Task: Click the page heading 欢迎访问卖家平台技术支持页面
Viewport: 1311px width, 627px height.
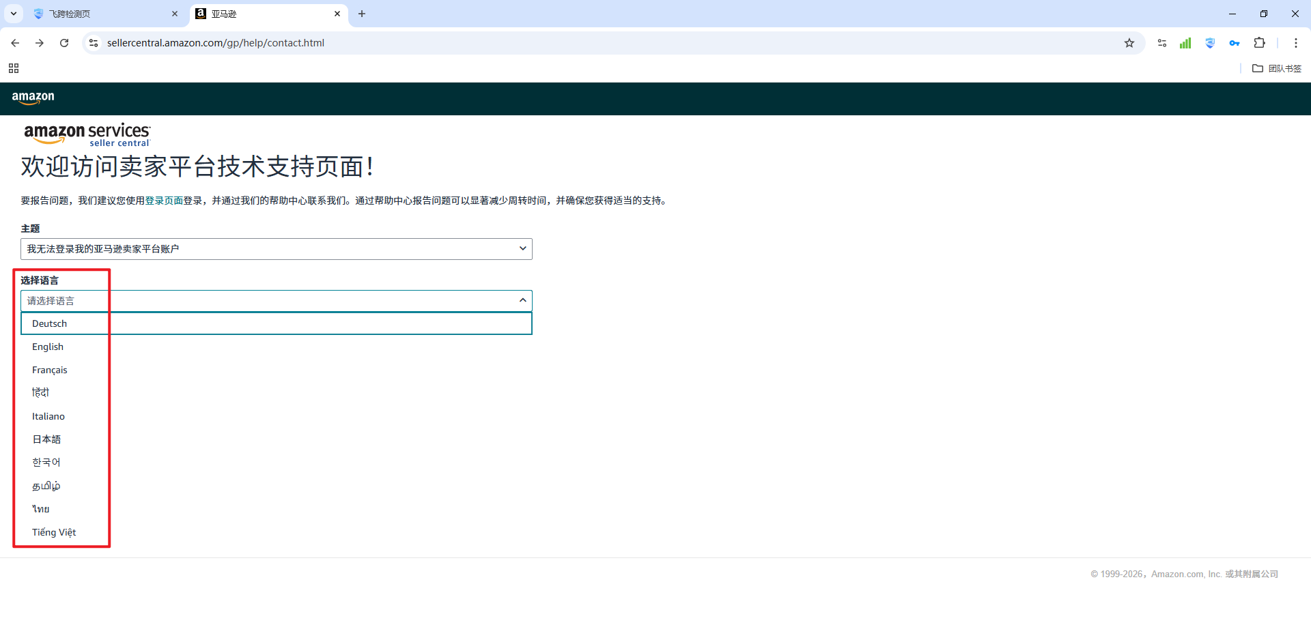Action: click(197, 166)
